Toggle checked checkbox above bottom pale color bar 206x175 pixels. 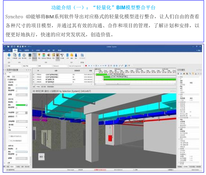click(17, 149)
